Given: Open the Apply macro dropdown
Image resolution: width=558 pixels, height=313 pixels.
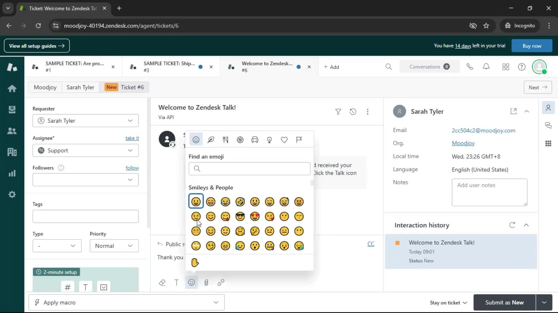Looking at the screenshot, I should (x=126, y=303).
